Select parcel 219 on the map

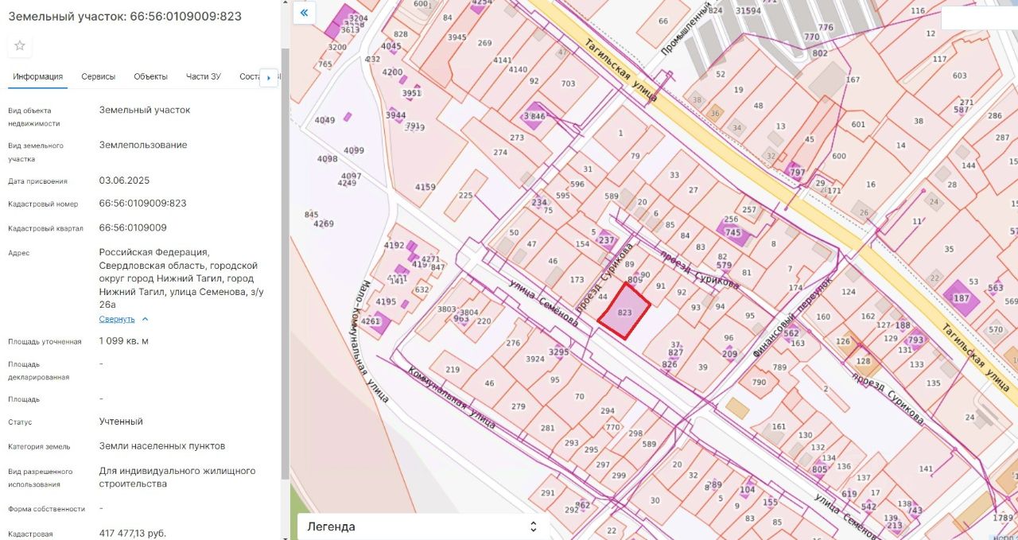point(453,370)
